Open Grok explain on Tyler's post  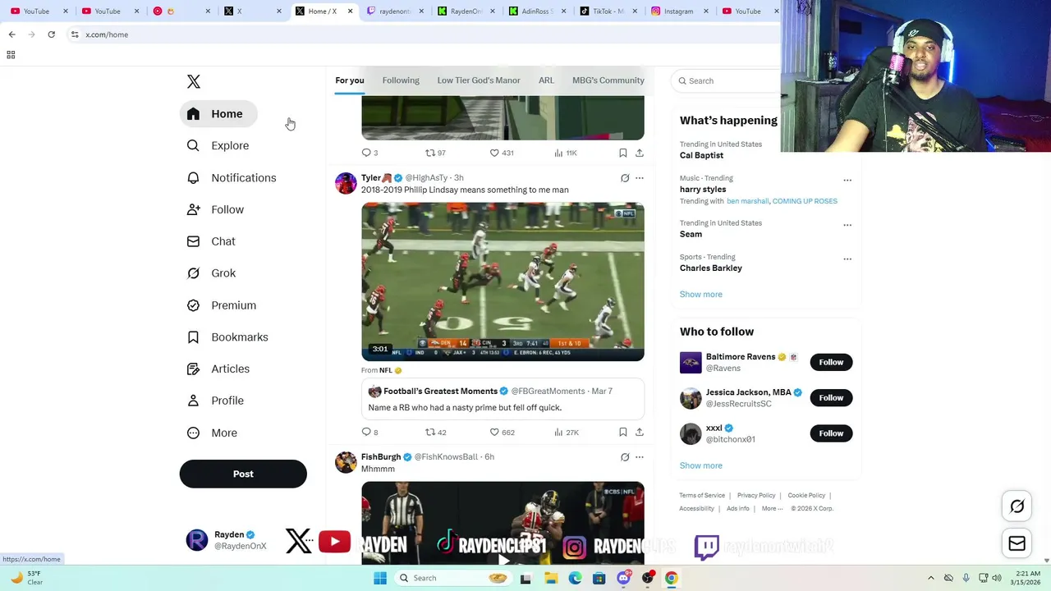tap(625, 178)
